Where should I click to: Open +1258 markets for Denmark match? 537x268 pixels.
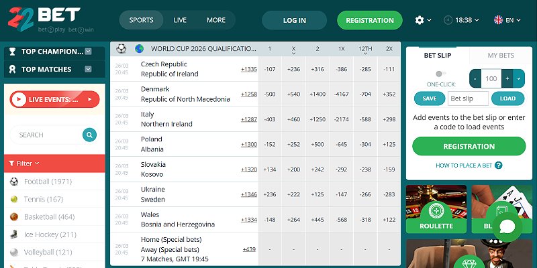pos(249,94)
